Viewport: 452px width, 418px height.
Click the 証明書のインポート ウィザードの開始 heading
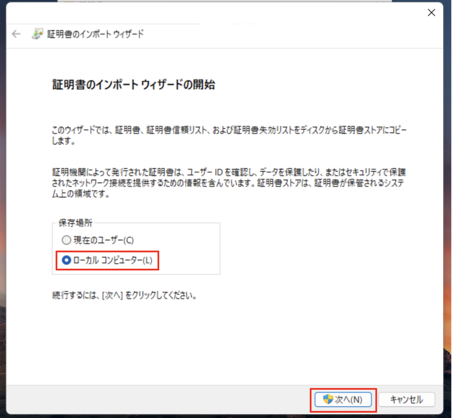tap(134, 85)
